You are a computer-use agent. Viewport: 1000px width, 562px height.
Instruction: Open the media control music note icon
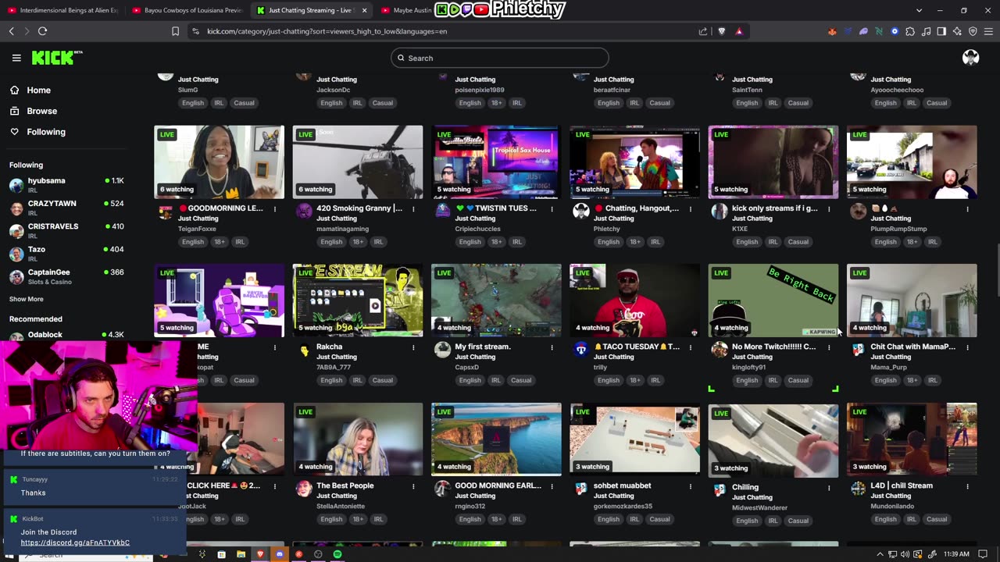pos(926,31)
